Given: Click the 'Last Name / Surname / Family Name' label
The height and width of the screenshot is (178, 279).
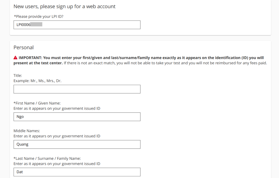Looking at the screenshot, I should click(x=47, y=158).
